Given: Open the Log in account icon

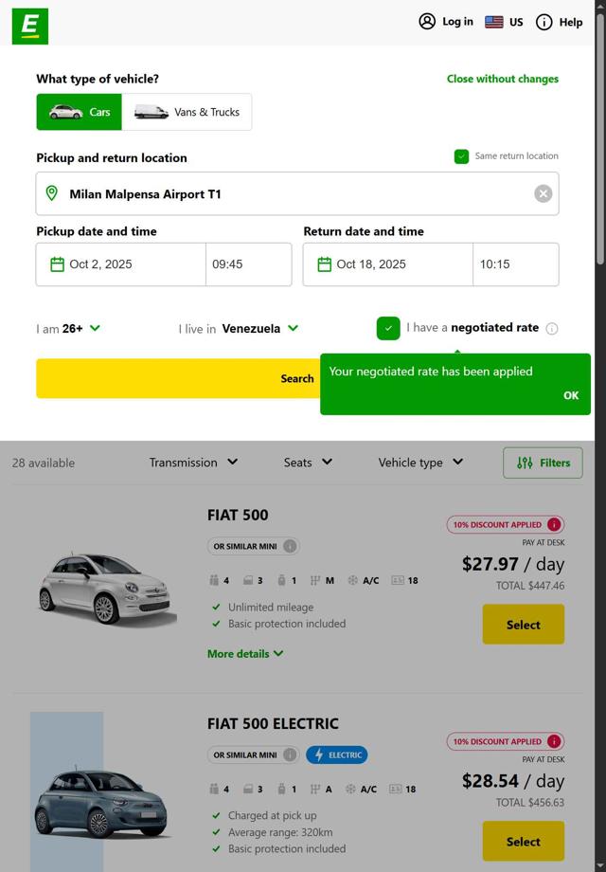Looking at the screenshot, I should click(427, 22).
